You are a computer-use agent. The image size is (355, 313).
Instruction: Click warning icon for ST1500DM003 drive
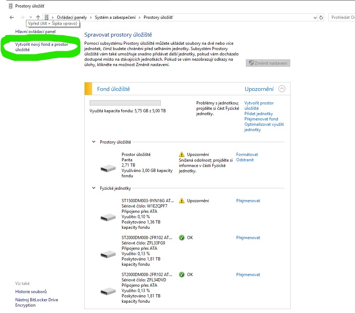pos(181,201)
